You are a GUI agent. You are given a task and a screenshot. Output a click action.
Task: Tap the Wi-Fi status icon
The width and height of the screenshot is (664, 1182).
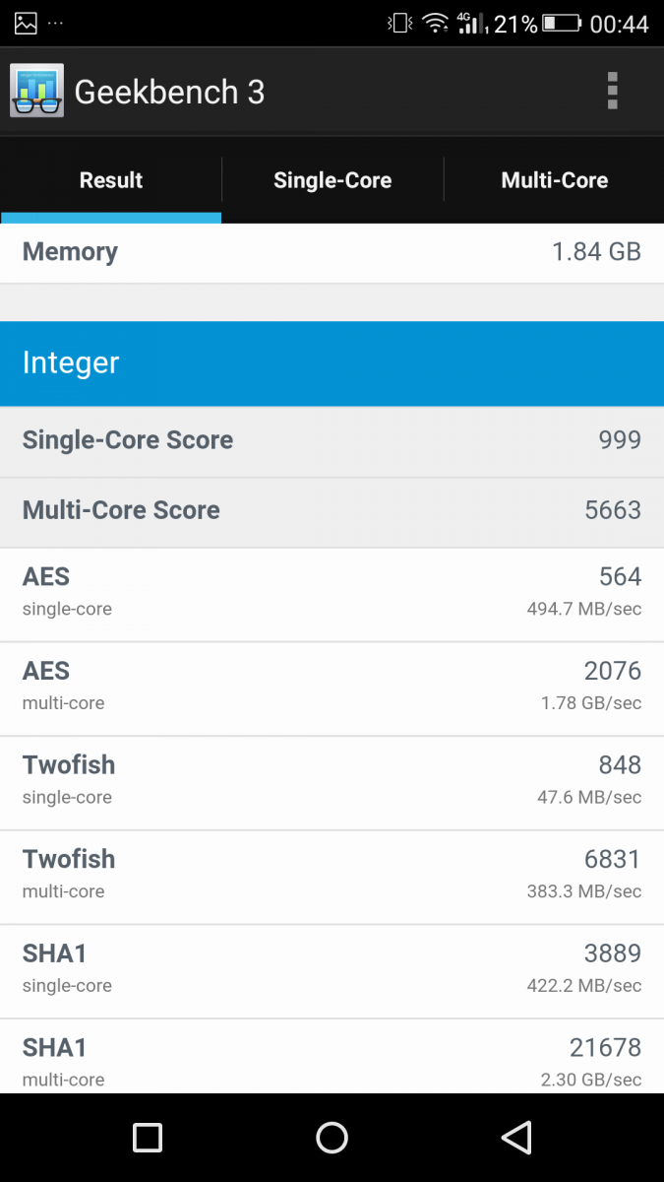pos(435,24)
